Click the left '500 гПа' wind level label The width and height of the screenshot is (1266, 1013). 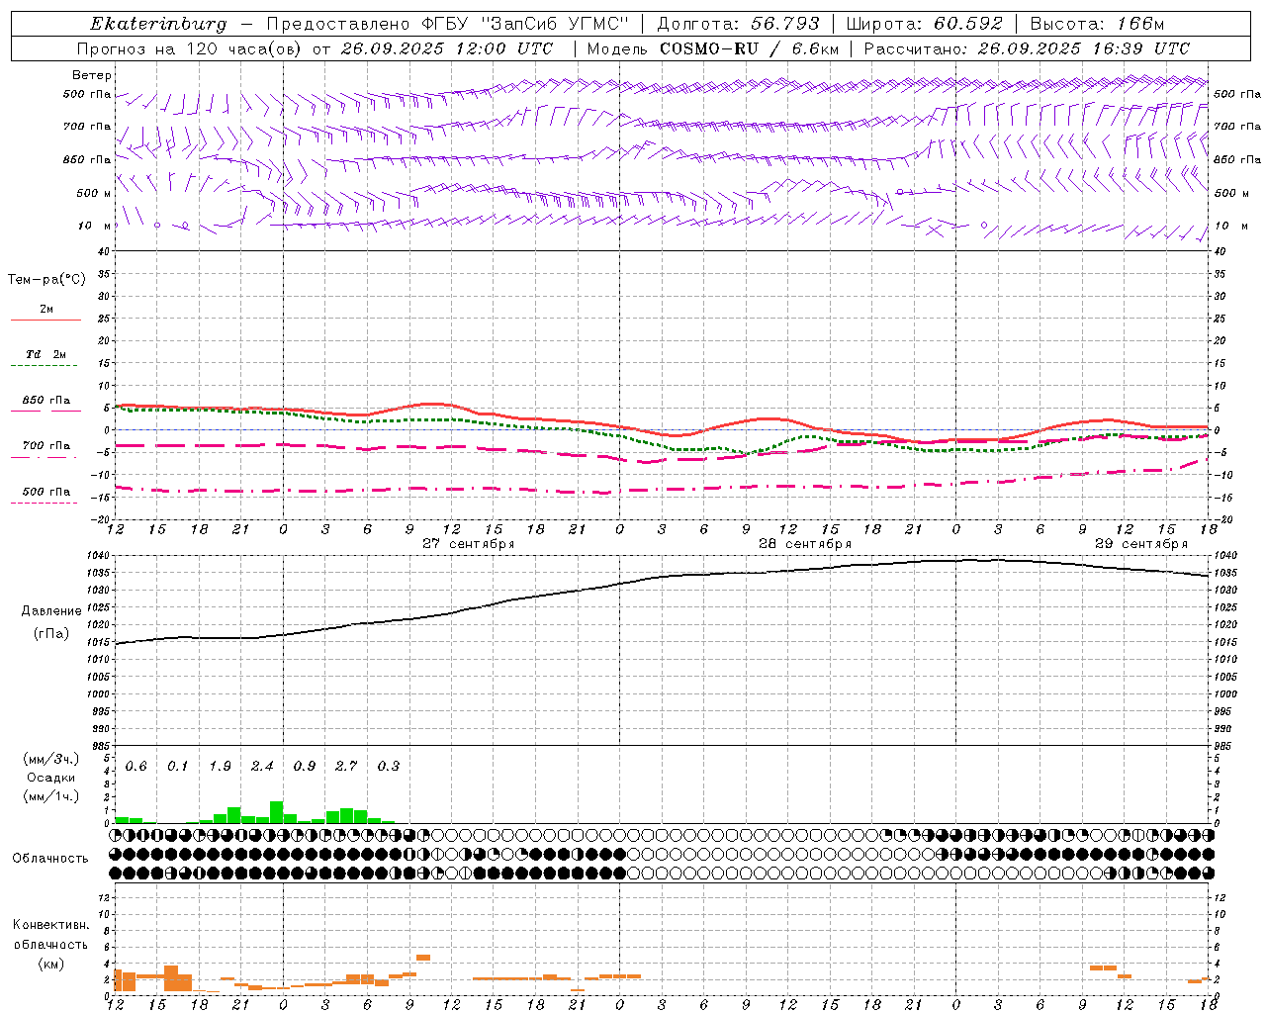[x=87, y=95]
